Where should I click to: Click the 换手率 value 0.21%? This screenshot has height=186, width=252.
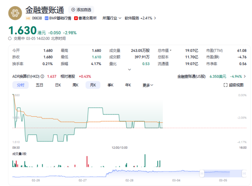point(48,64)
